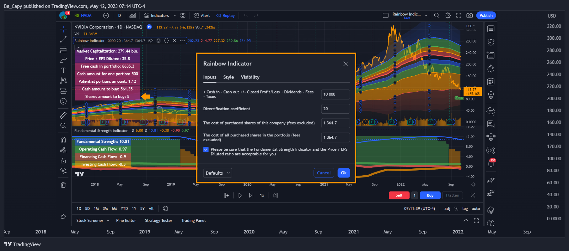Open Rainbow Indicator source code braces

point(166,41)
